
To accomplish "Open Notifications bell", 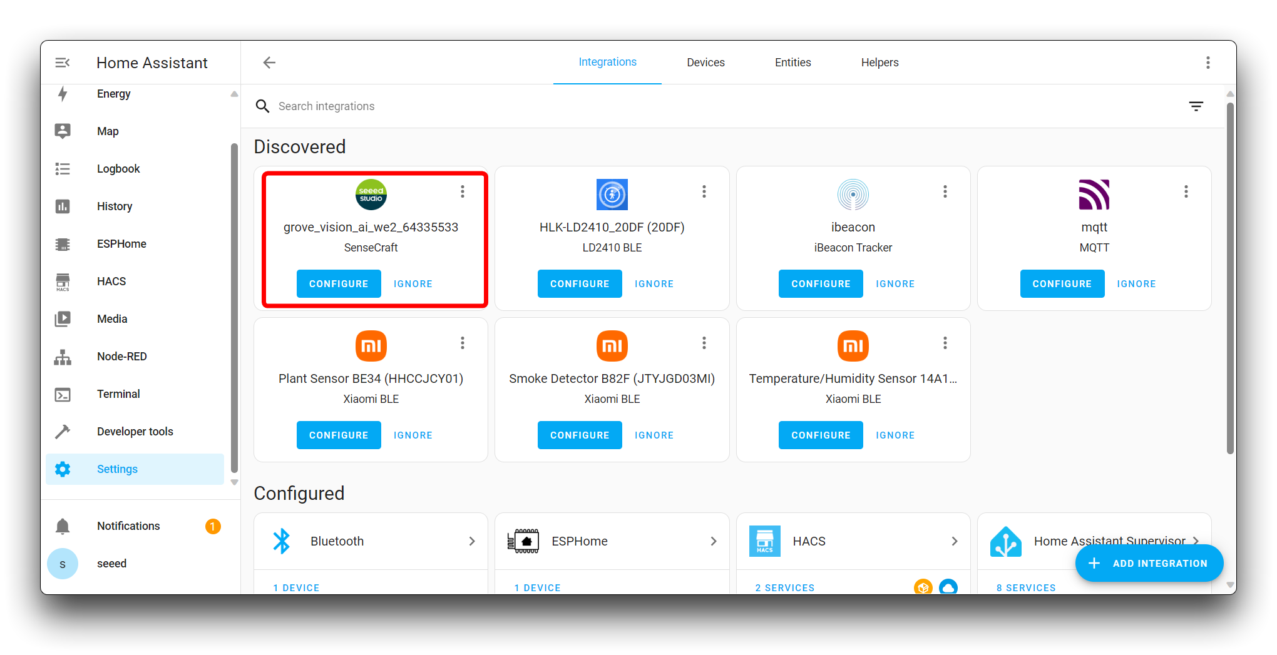I will tap(63, 526).
